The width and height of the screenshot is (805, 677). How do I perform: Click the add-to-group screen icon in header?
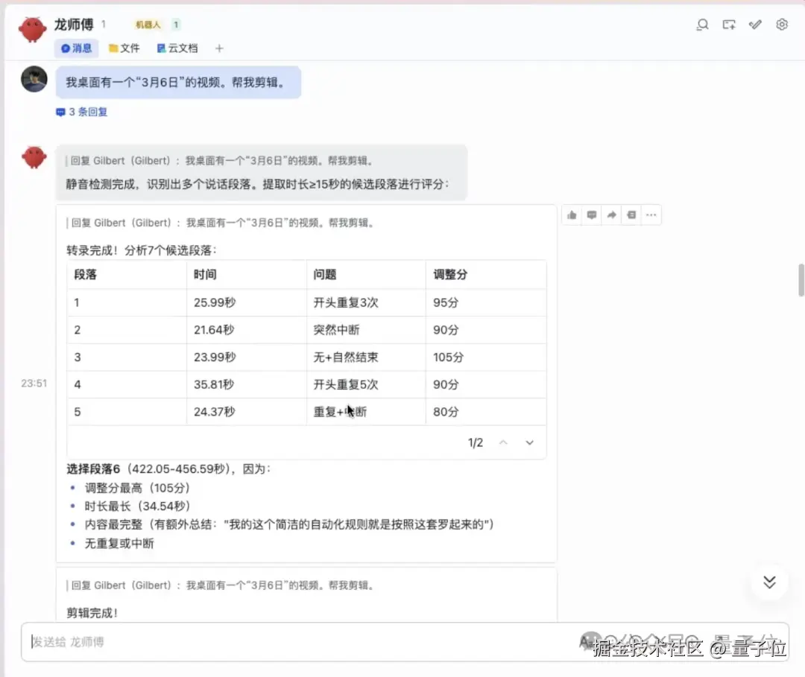[x=729, y=25]
